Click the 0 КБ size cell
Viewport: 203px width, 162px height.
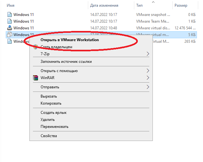(192, 15)
